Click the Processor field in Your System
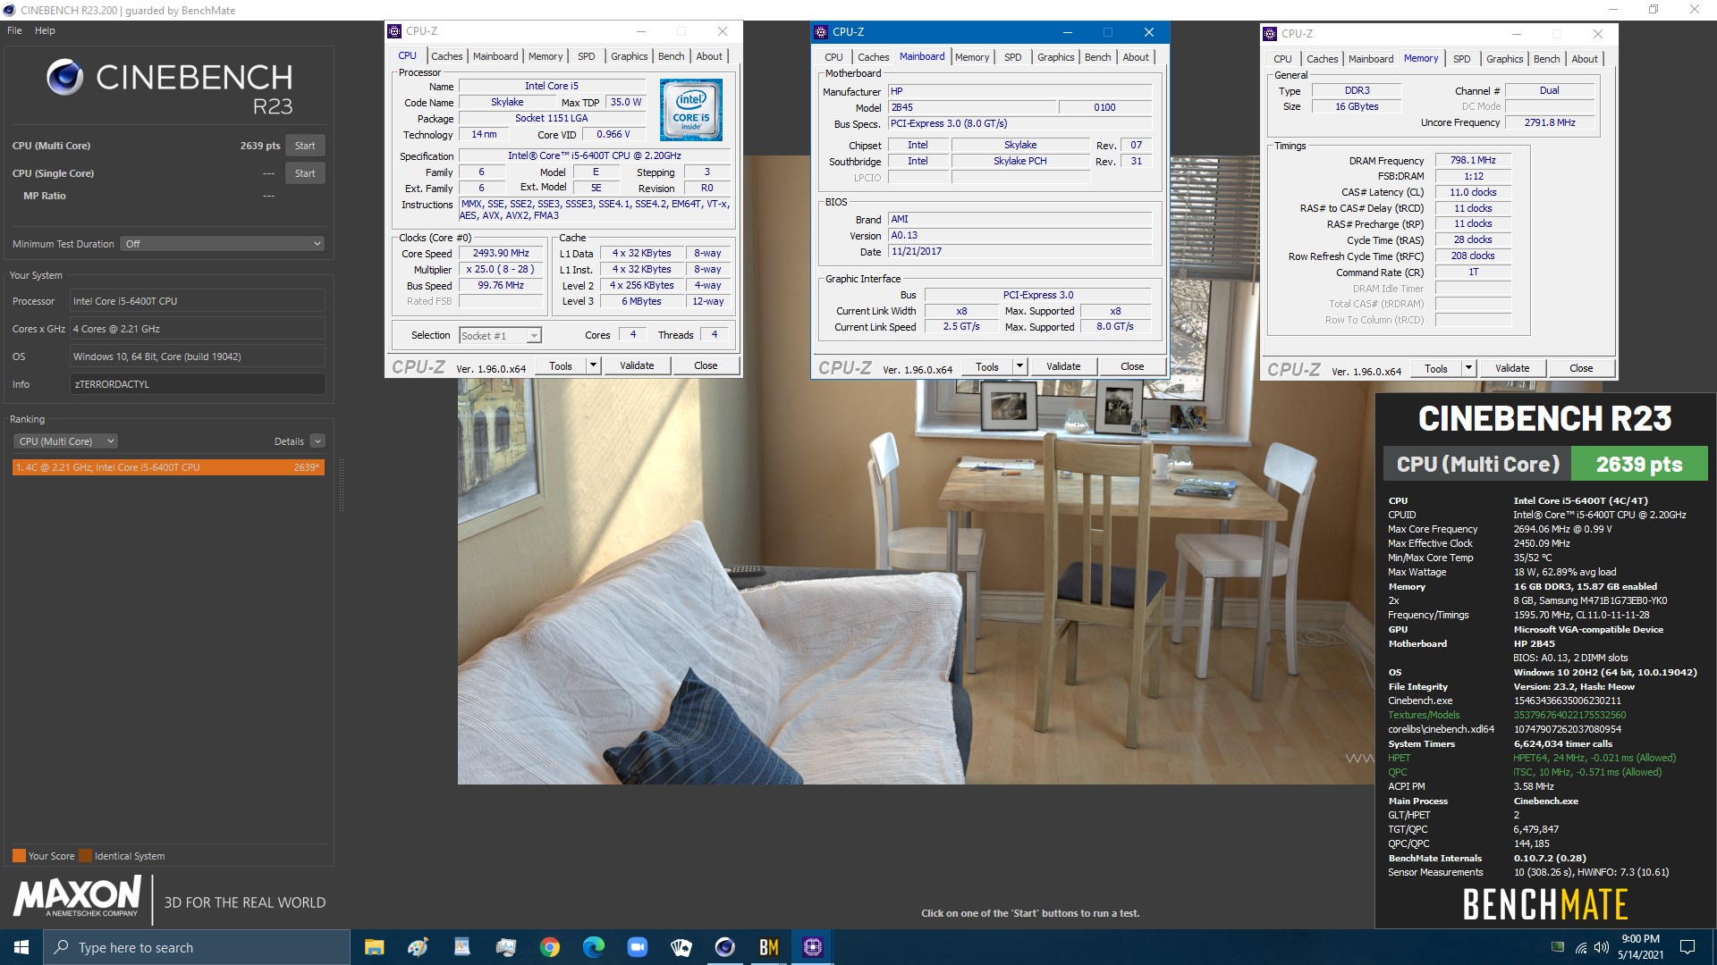 point(198,301)
